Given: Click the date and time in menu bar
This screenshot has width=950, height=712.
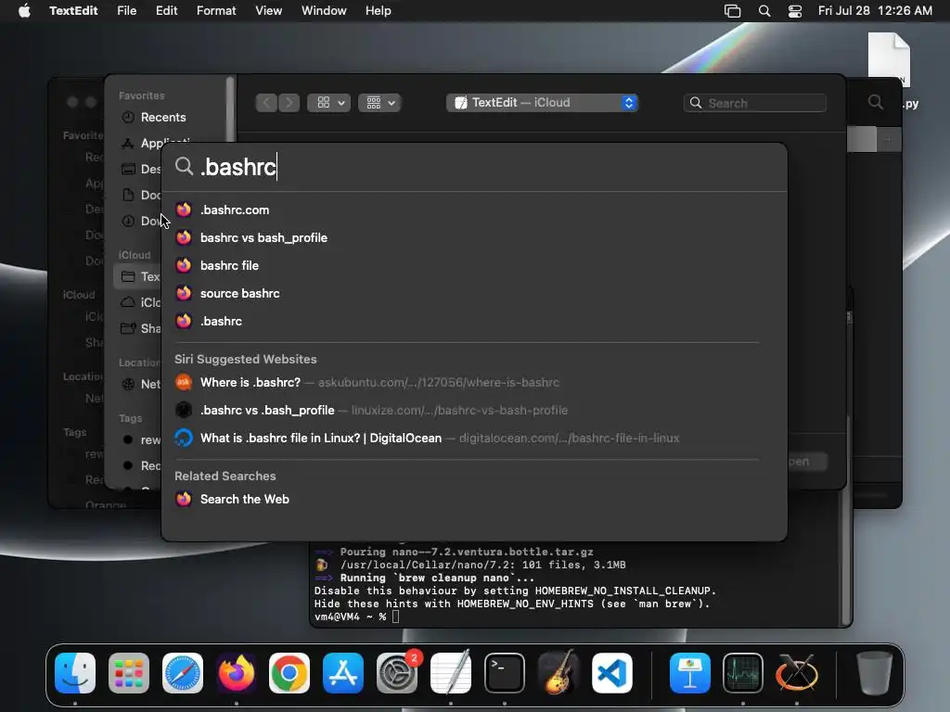Looking at the screenshot, I should (x=875, y=11).
